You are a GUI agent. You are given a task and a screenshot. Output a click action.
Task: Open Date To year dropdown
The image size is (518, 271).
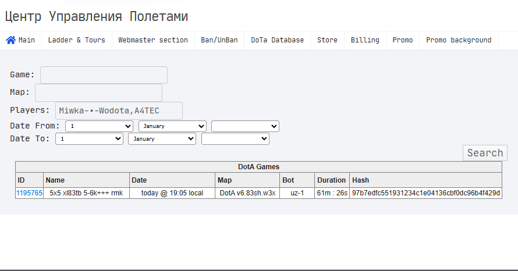235,138
